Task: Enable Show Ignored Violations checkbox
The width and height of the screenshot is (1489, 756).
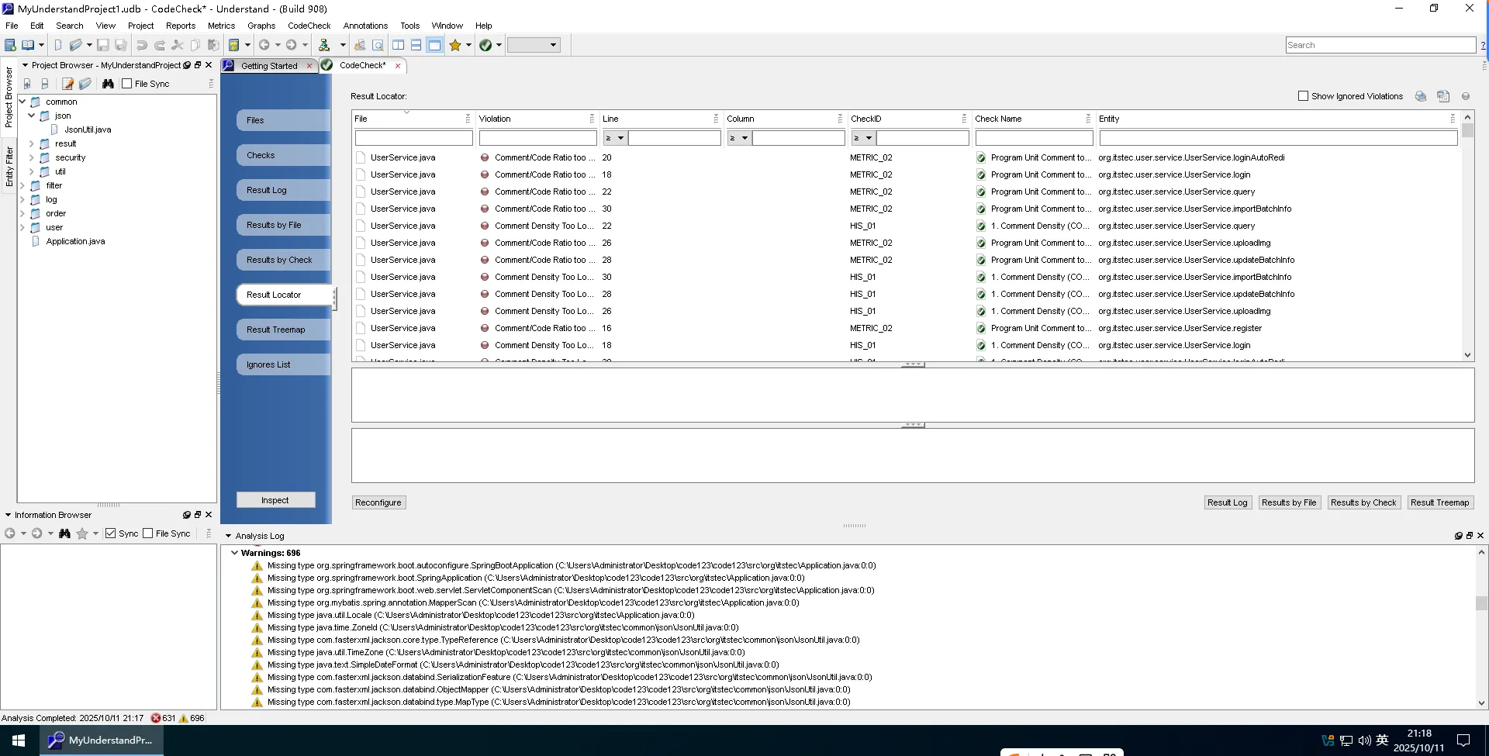Action: 1303,96
